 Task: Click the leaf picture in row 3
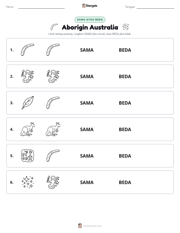pyautogui.click(x=28, y=103)
